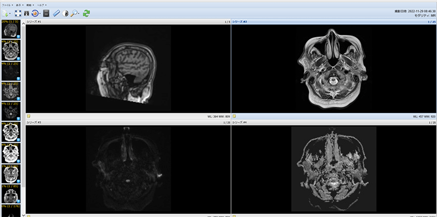
Task: Select the dark third thumbnail in the list
Action: (11, 71)
